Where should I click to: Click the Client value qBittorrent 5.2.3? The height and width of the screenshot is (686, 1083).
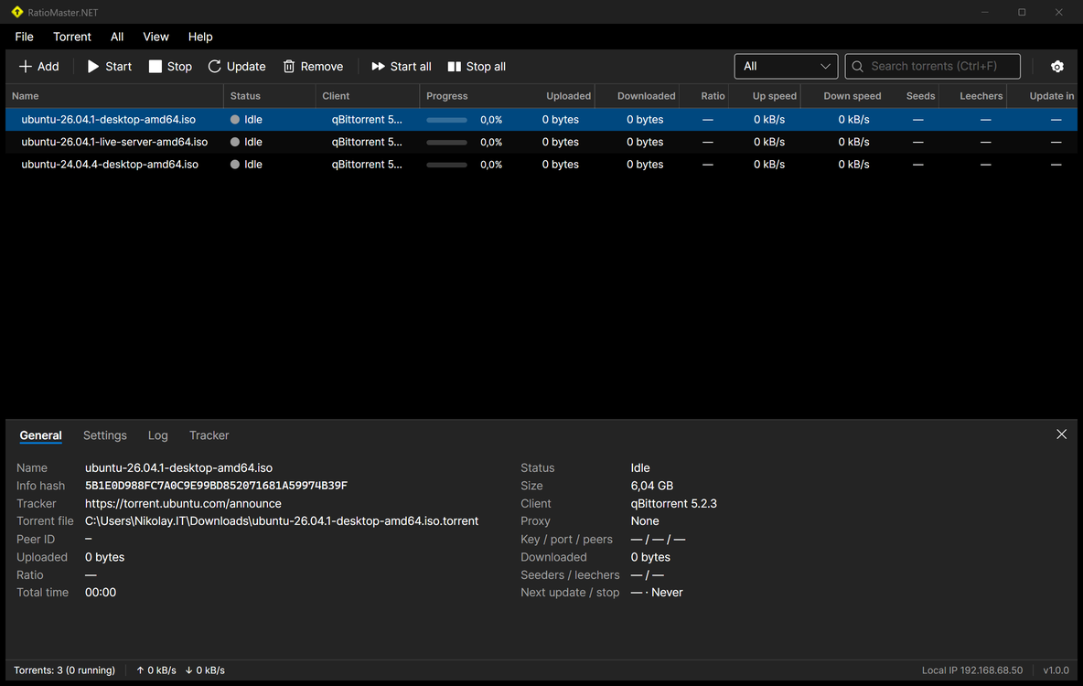click(673, 504)
